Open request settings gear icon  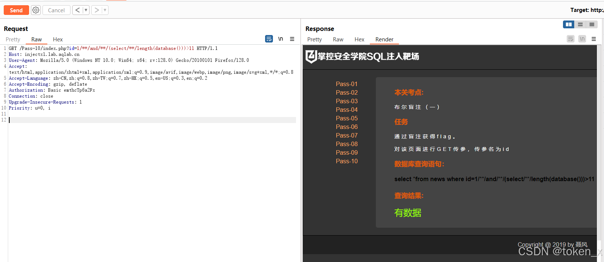(x=36, y=10)
